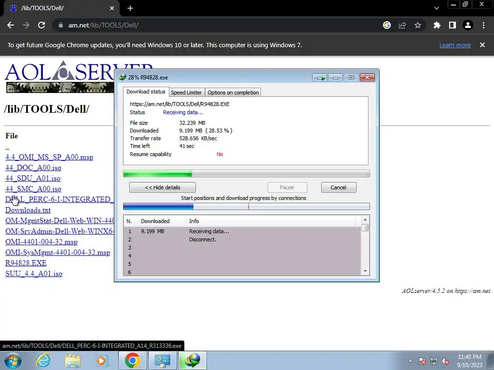Screen dimensions: 494x370
Task: Click the Pause button
Action: 287,187
